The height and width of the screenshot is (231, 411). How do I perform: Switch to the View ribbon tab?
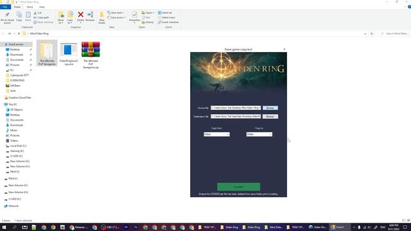42,7
